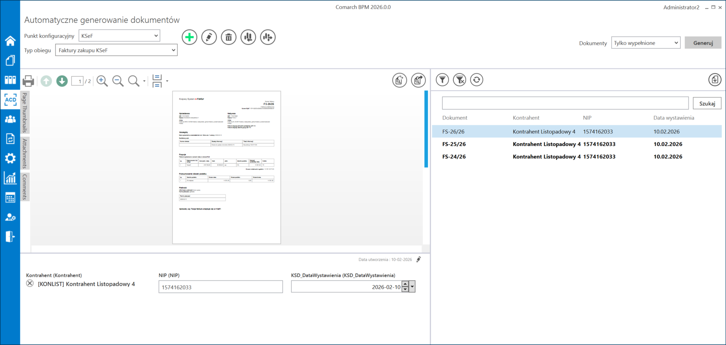Refresh the document list
Screen dimensions: 726x345
tap(477, 80)
